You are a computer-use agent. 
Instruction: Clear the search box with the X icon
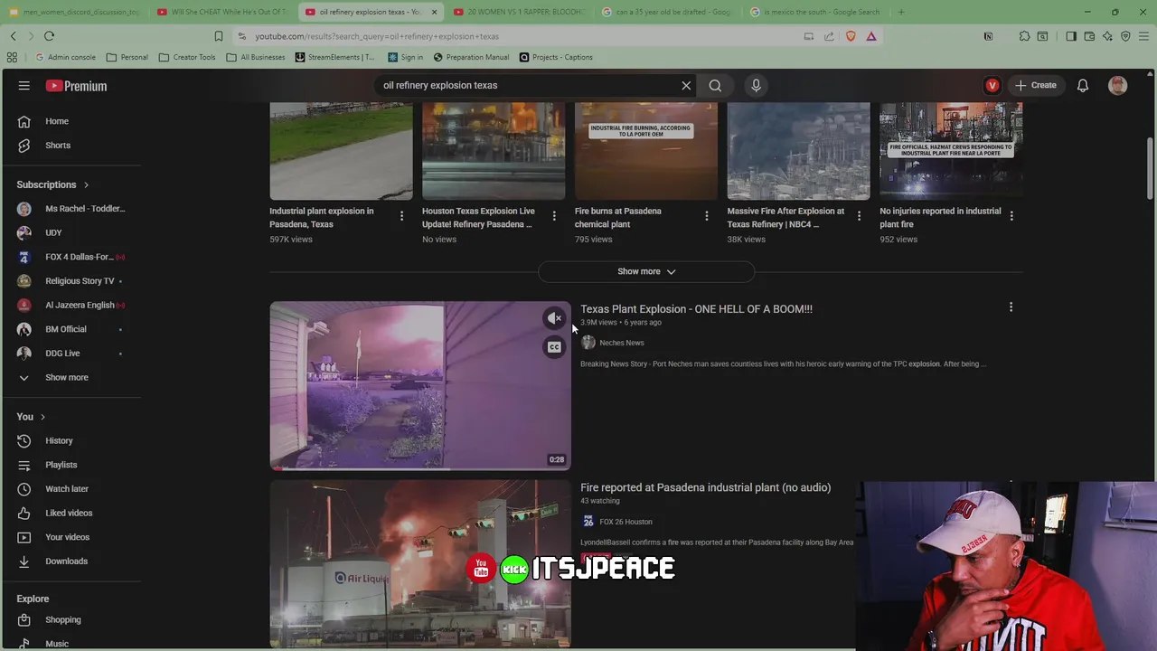coord(686,86)
